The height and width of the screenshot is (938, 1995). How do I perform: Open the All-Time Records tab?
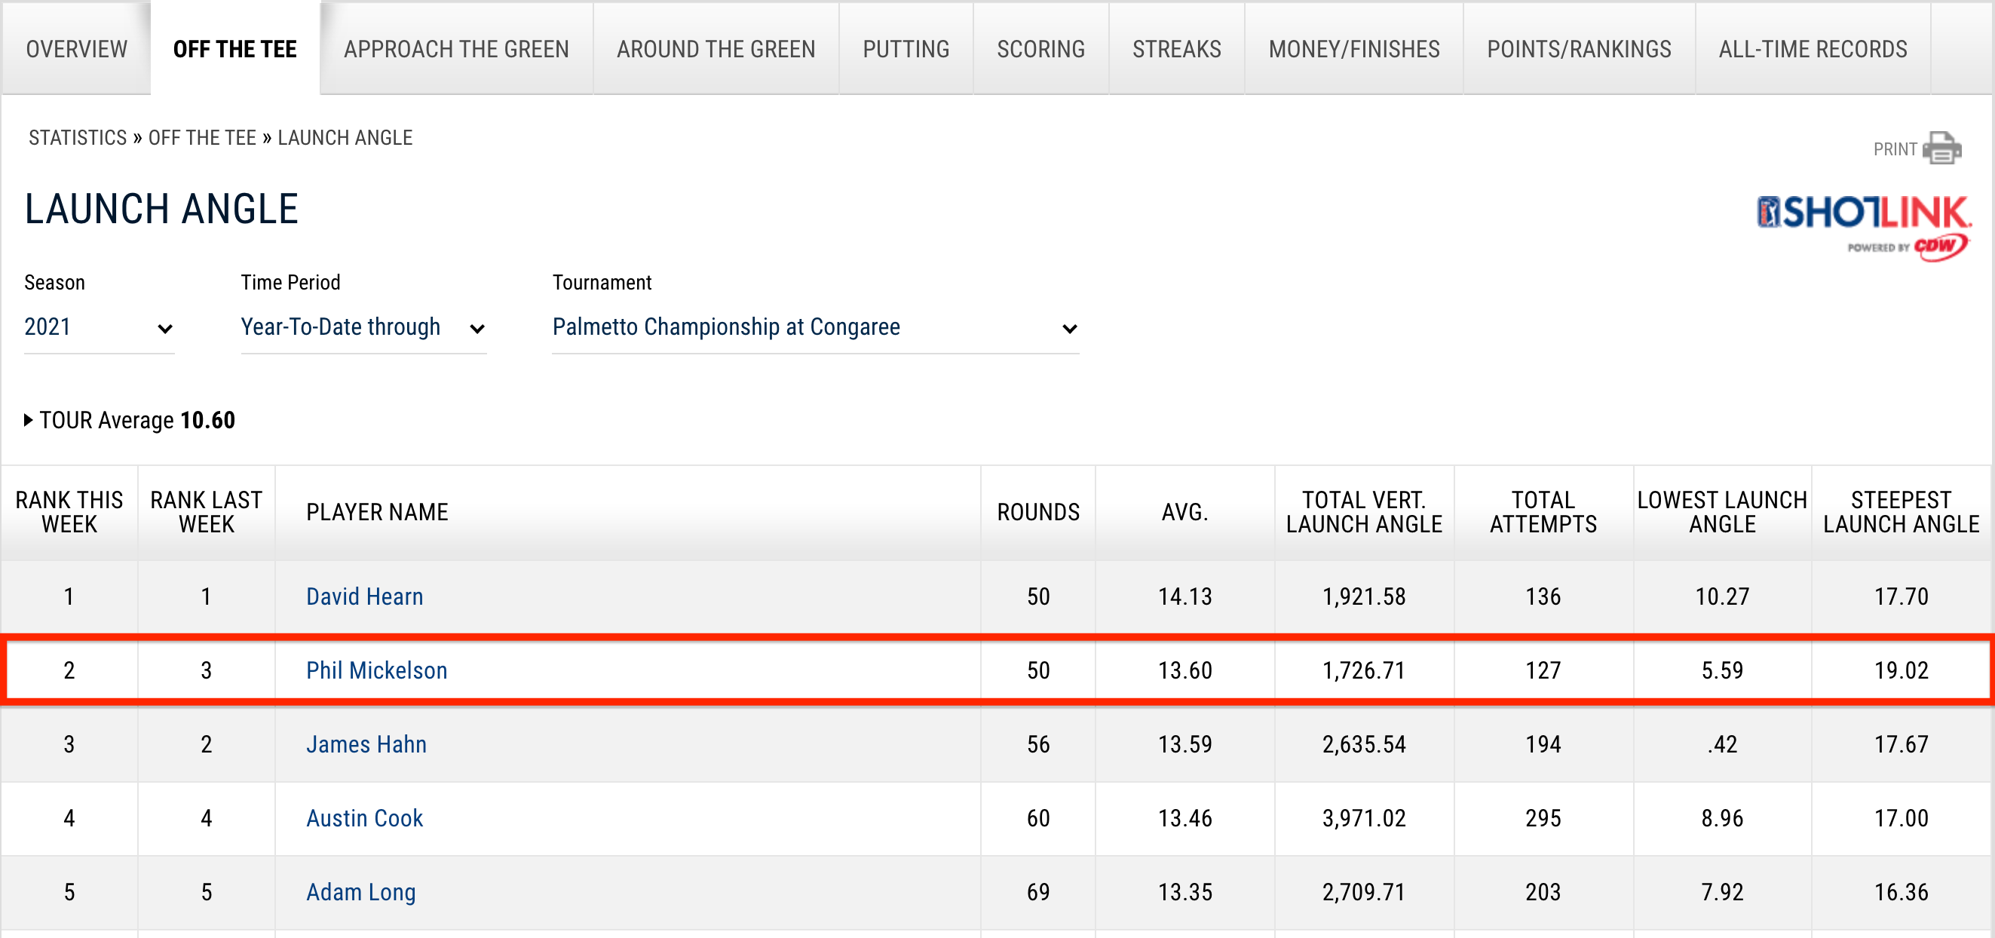click(x=1813, y=49)
